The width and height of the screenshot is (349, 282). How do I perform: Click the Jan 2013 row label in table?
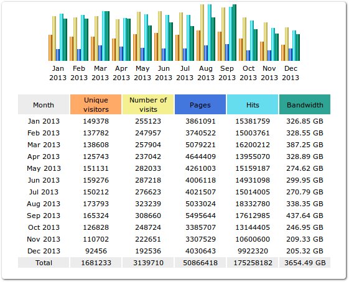(44, 121)
